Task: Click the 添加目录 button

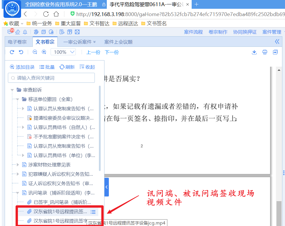Action: point(22,67)
